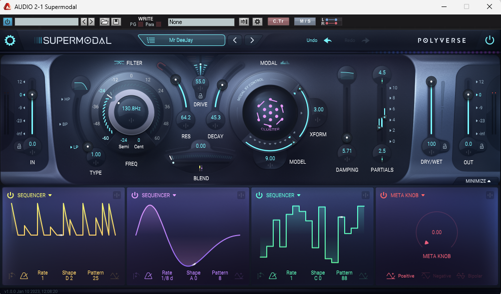501x294 pixels.
Task: Click the purple sequencer modulation assign icon
Action: (x=241, y=195)
